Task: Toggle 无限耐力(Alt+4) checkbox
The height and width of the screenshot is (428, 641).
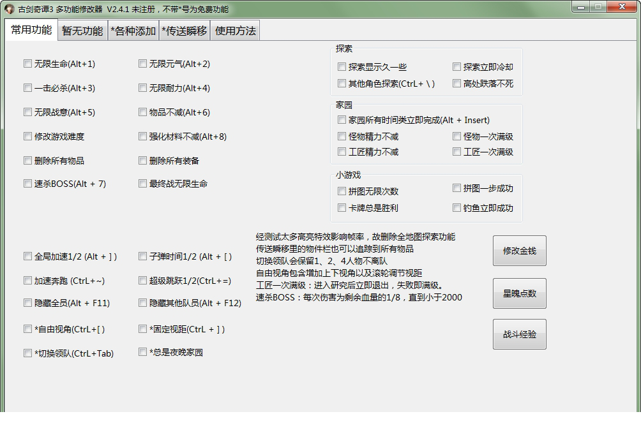Action: 142,88
